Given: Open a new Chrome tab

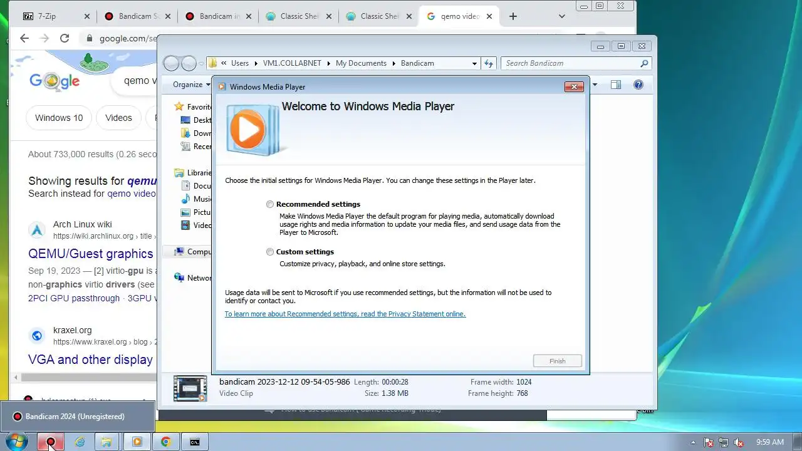Looking at the screenshot, I should 513,16.
